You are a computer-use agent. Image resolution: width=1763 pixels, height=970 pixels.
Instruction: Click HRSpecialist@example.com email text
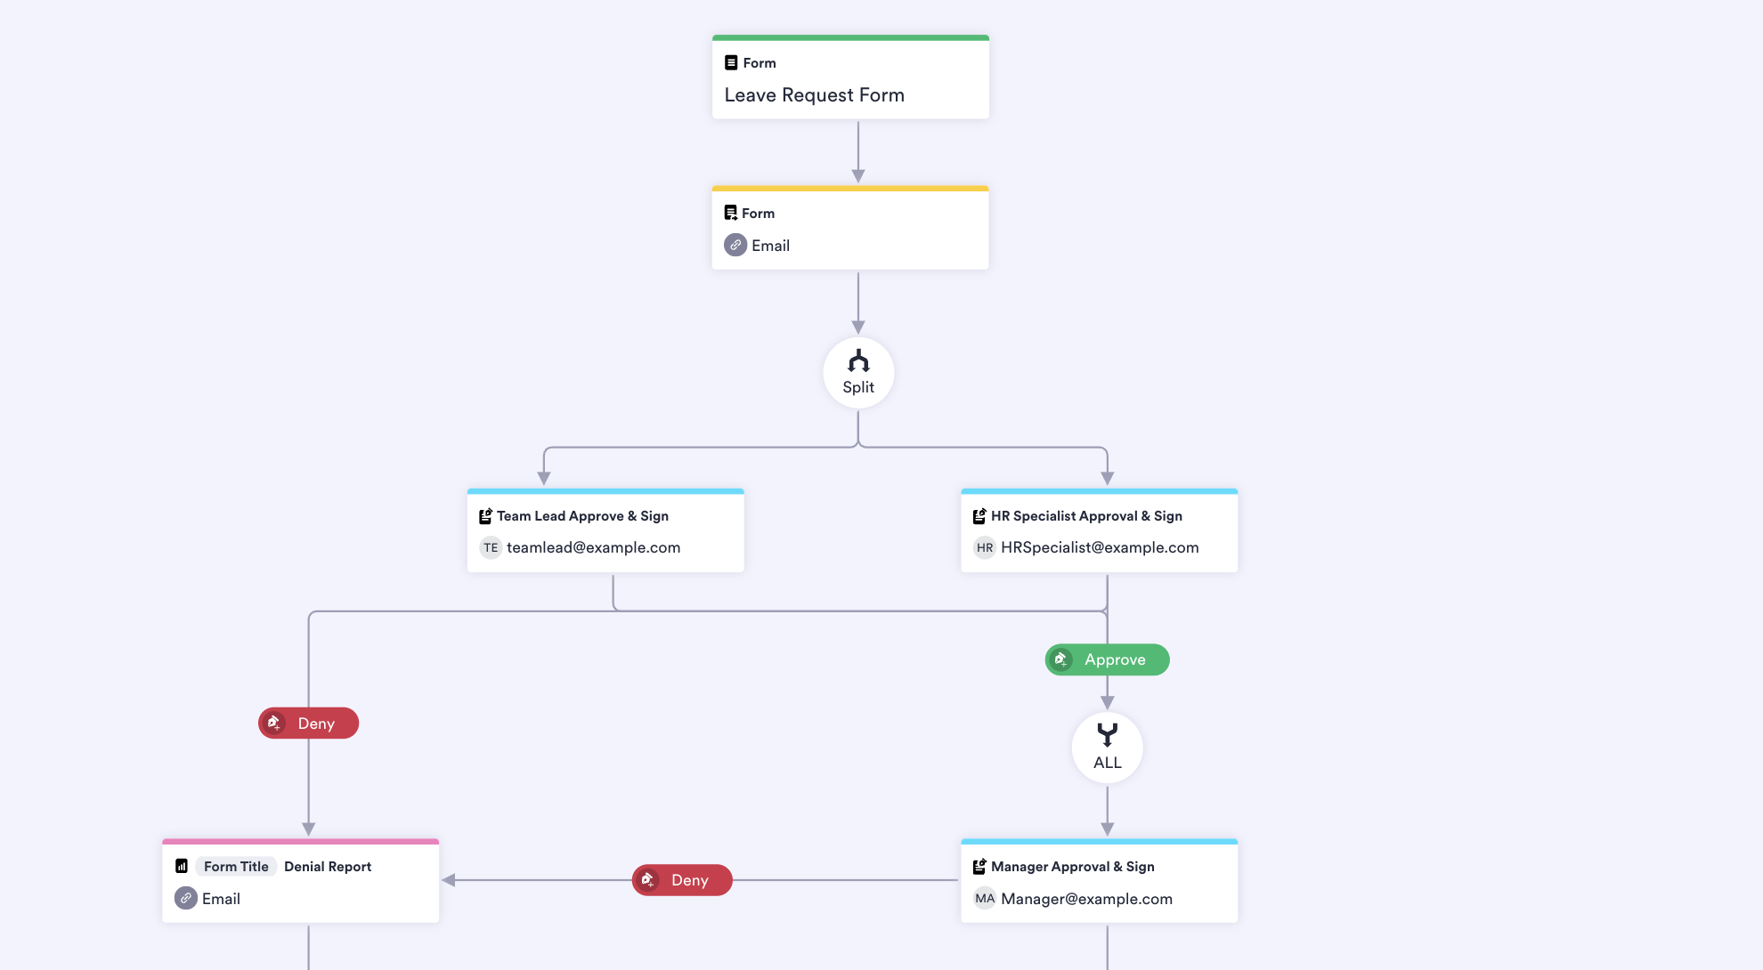point(1100,548)
